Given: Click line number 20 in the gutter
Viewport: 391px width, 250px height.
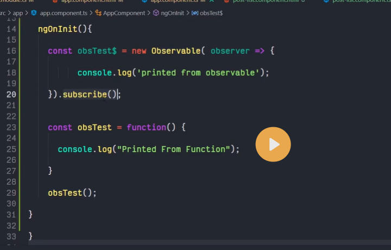Looking at the screenshot, I should tap(11, 95).
